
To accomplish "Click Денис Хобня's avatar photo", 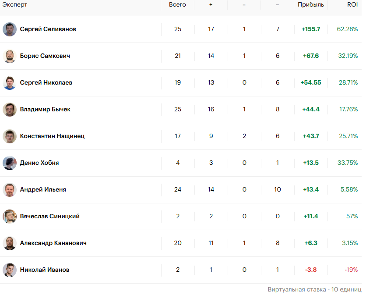I will [x=9, y=163].
